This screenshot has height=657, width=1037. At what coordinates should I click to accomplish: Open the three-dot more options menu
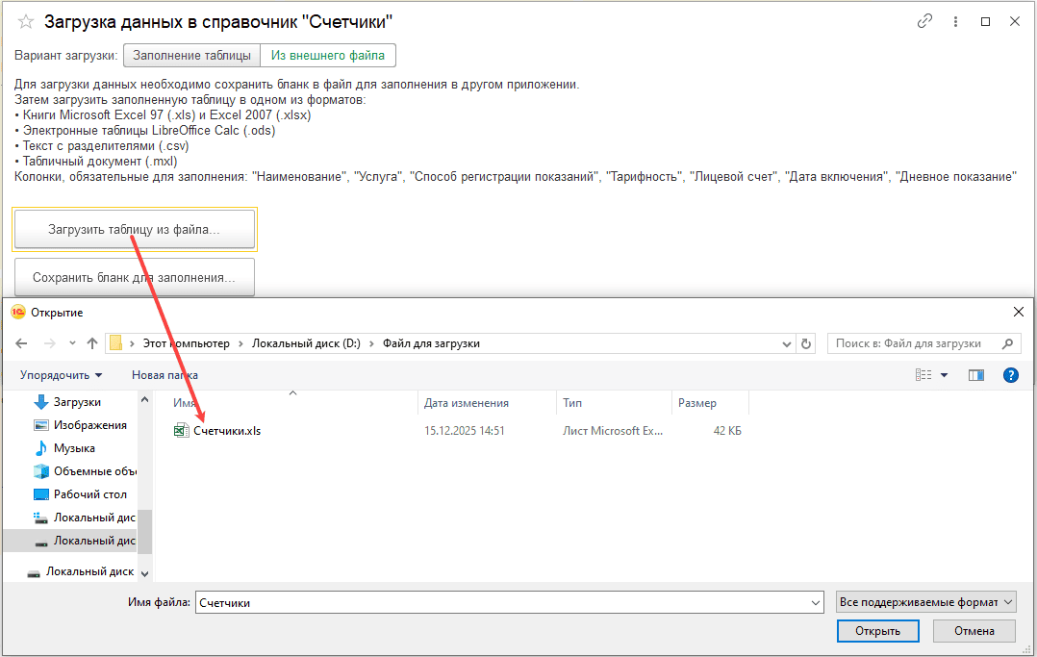pyautogui.click(x=954, y=21)
